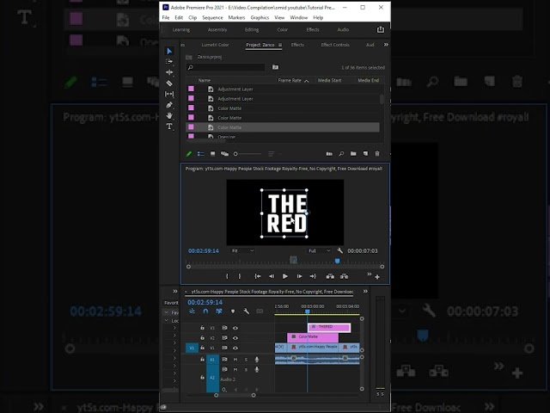
Task: Show hidden panel tabs via overflow chevrons
Action: click(x=386, y=45)
